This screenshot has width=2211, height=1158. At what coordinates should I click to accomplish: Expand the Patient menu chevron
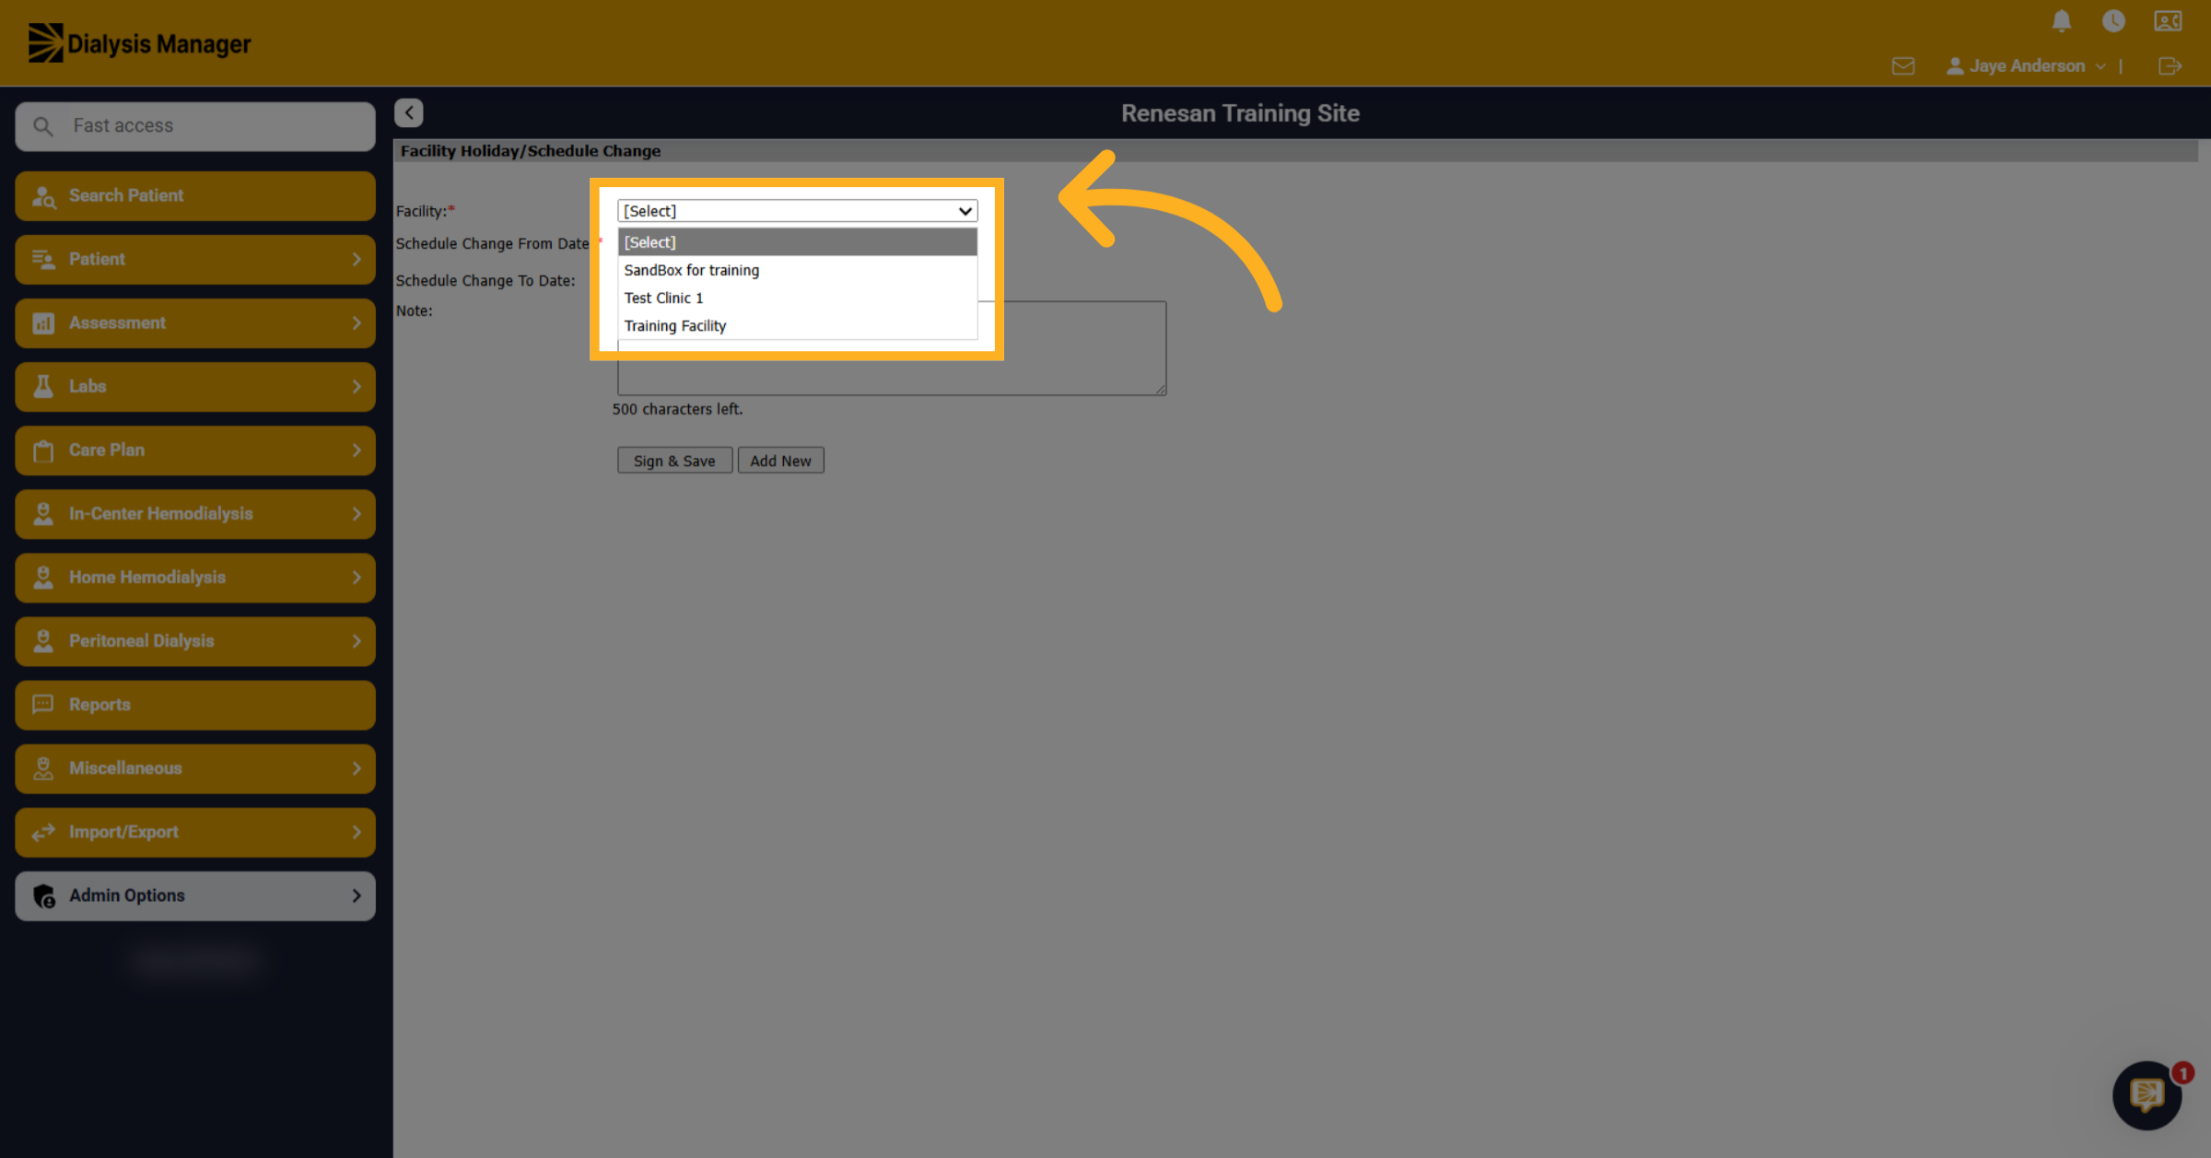pos(357,259)
